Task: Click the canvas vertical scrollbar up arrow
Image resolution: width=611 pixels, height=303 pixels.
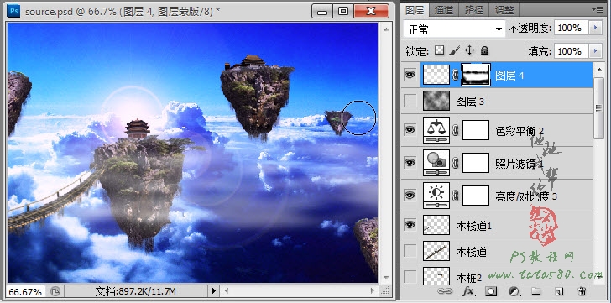Action: 386,29
